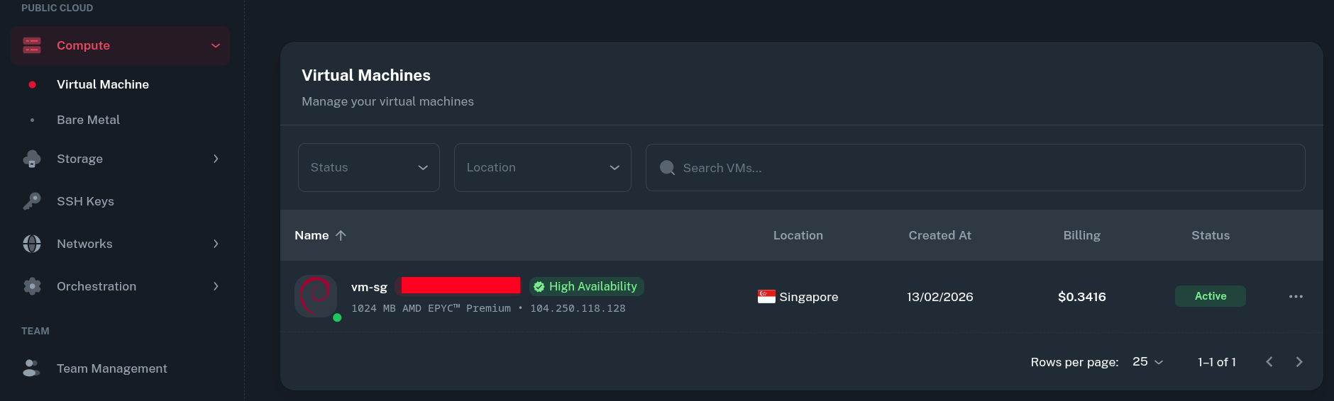
Task: Select Virtual Machine in sidebar
Action: click(x=103, y=84)
